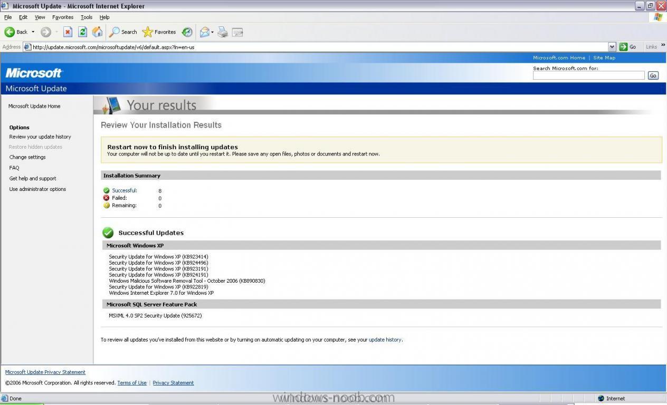Click Windows Malicious Software Removal Tool entry
667x405 pixels.
tap(187, 281)
